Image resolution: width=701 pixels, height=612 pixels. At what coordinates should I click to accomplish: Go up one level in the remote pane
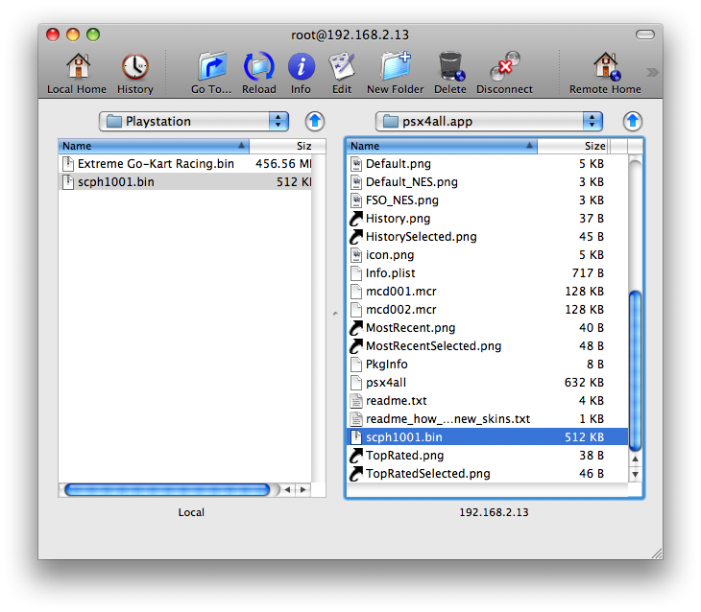pos(632,121)
